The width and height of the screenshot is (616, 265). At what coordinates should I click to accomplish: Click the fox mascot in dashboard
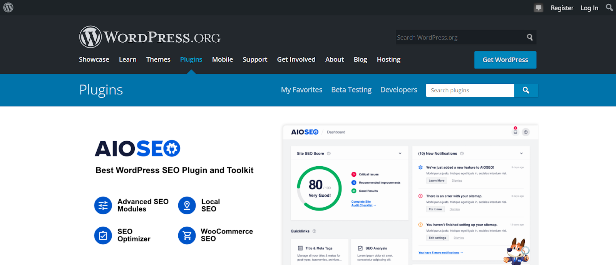[x=517, y=252]
